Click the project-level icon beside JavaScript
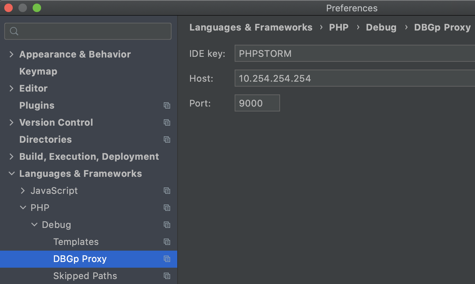 [x=167, y=191]
